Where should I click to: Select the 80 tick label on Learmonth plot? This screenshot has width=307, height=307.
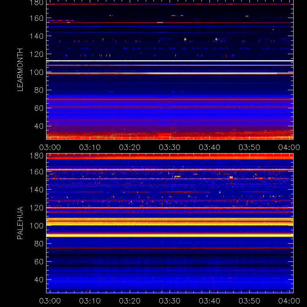(39, 90)
